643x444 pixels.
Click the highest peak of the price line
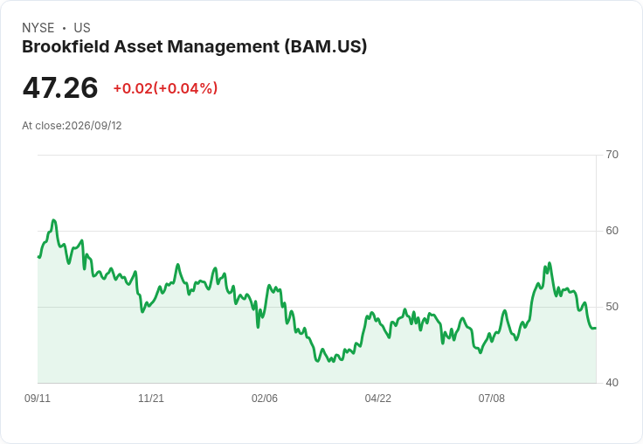point(53,220)
